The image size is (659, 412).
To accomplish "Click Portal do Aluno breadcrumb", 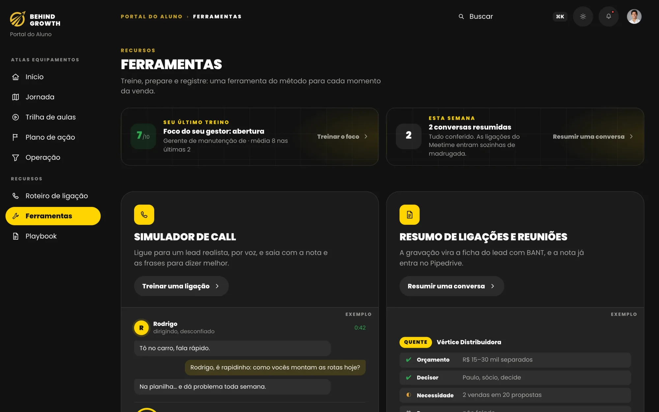I will tap(152, 16).
